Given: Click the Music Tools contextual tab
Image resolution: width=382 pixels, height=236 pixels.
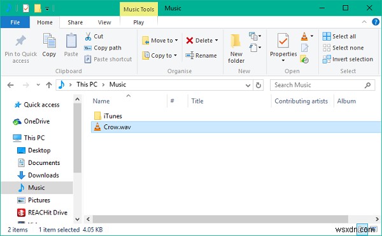Looking at the screenshot, I should [x=139, y=10].
